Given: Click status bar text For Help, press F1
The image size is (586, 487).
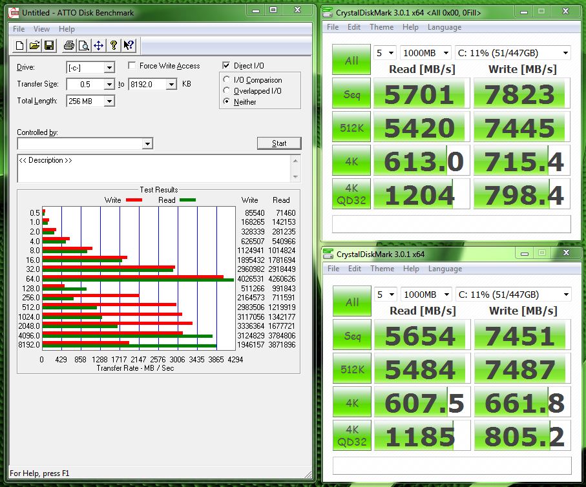Looking at the screenshot, I should pyautogui.click(x=39, y=473).
